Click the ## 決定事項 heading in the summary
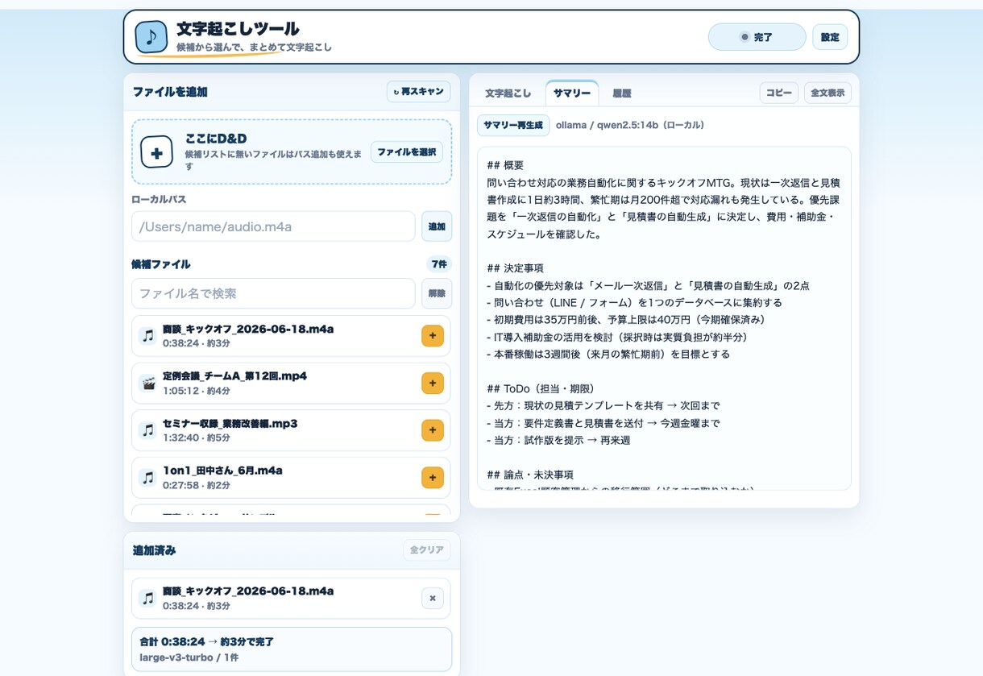 pyautogui.click(x=515, y=268)
